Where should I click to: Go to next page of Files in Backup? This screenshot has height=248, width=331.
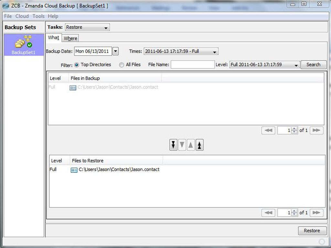click(x=316, y=130)
